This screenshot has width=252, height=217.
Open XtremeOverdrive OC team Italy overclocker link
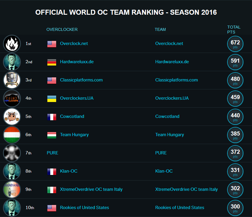tap(91, 189)
